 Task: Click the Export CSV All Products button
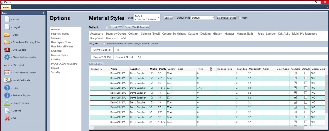pos(137,27)
